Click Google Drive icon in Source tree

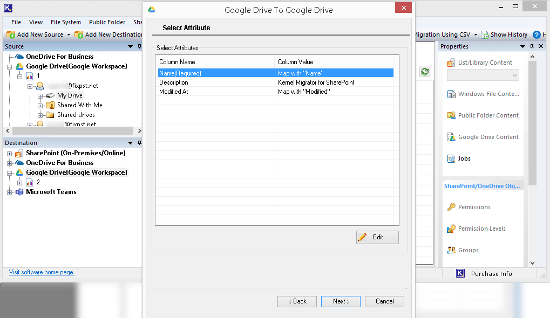tap(19, 66)
